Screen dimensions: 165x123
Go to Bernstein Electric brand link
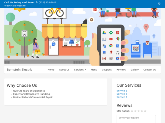coord(20,70)
